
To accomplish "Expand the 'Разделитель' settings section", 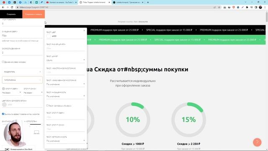I will pyautogui.click(x=22, y=72).
